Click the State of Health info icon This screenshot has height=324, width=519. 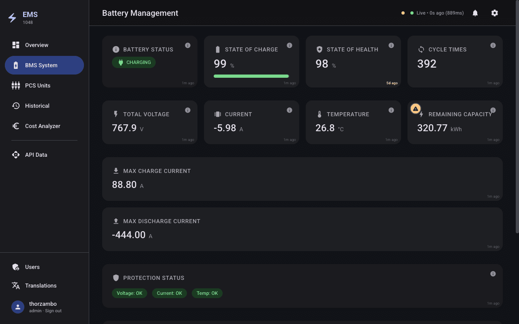coord(391,45)
